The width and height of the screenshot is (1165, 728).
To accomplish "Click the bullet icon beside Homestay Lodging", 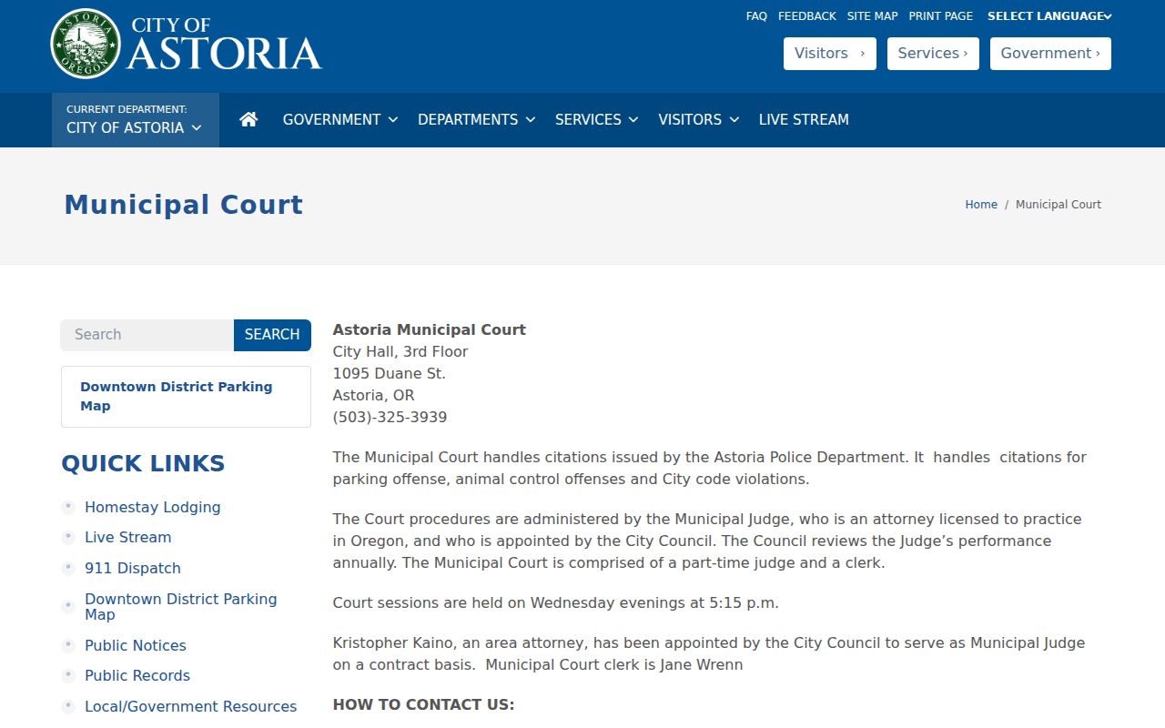I will [x=68, y=507].
